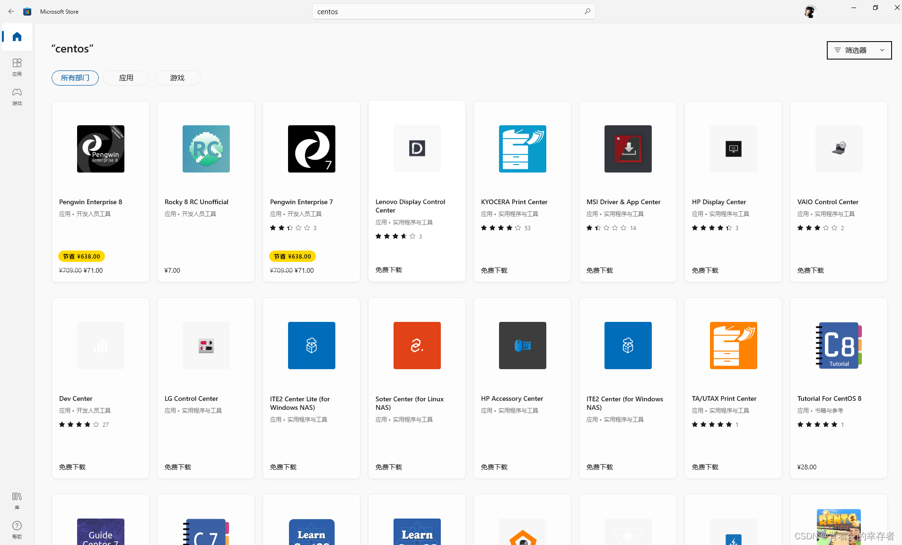Screen dimensions: 902x545
Task: Open Rocky 8 RC Unofficial app icon
Action: click(206, 149)
